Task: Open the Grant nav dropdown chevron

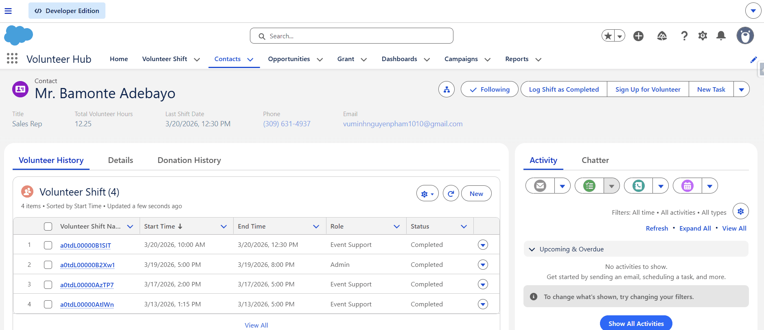Action: click(x=364, y=59)
